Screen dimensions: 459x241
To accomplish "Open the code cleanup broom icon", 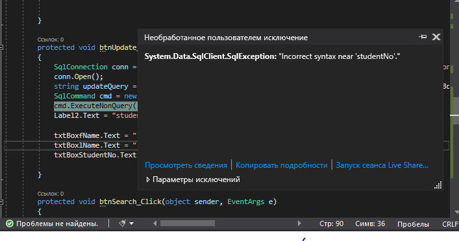I will coord(122,224).
